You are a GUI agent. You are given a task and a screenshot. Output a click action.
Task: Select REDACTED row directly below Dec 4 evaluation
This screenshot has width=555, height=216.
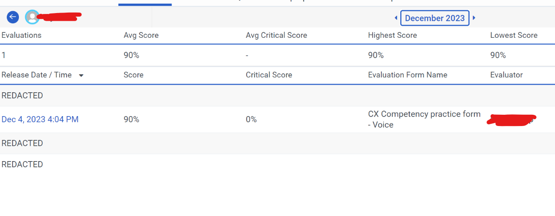coord(23,143)
